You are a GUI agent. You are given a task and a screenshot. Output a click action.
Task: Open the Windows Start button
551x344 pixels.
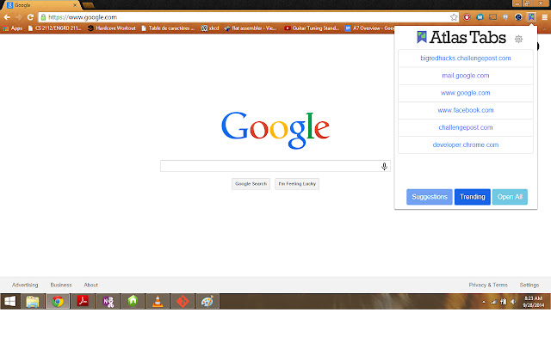9,301
